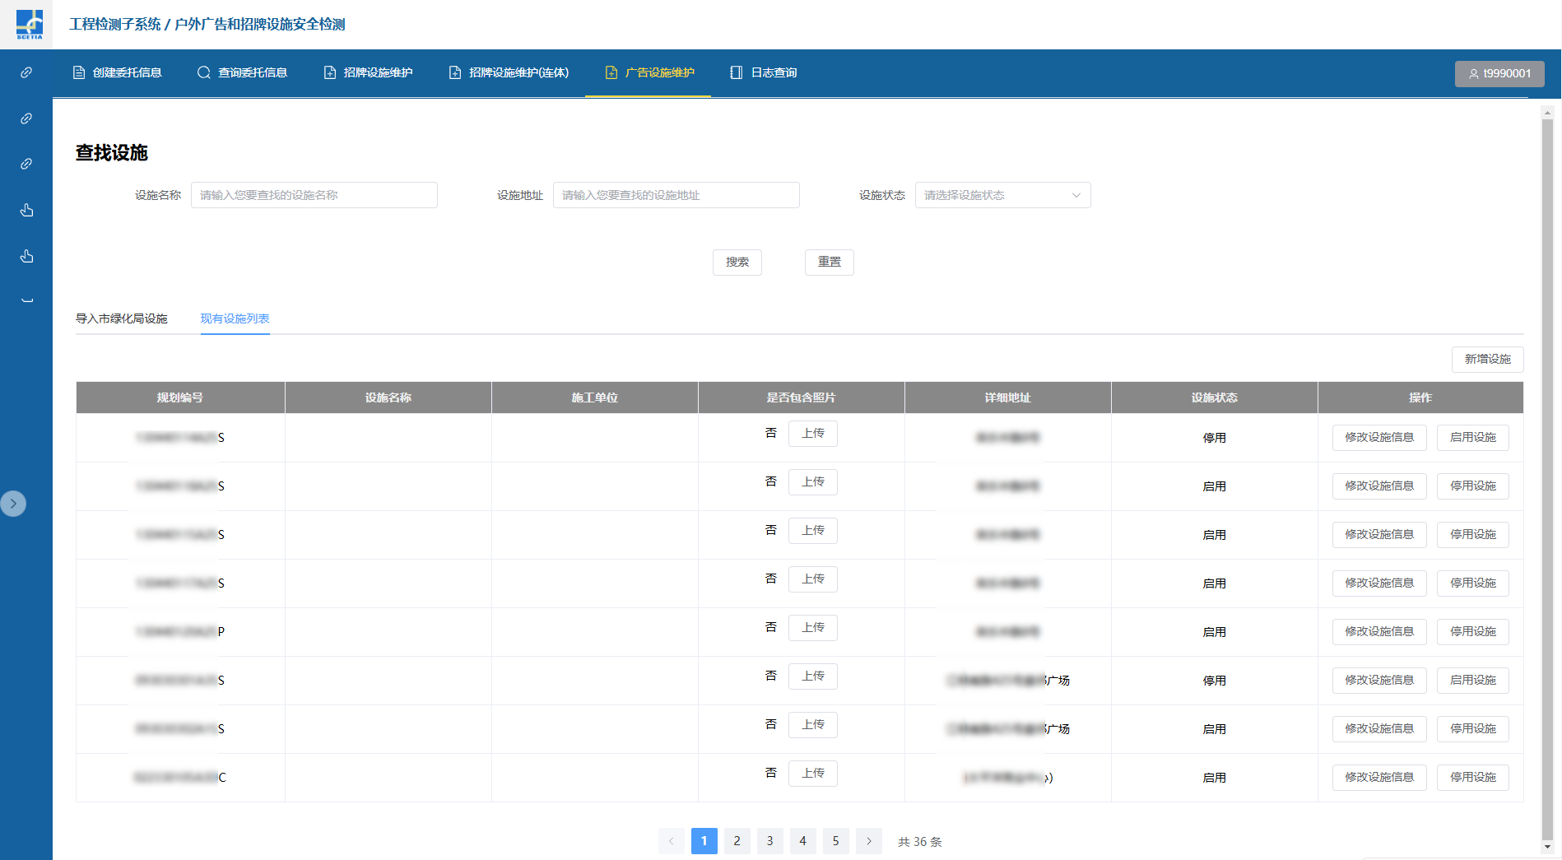Expand the left sidebar with the round arrow
This screenshot has width=1562, height=860.
13,504
